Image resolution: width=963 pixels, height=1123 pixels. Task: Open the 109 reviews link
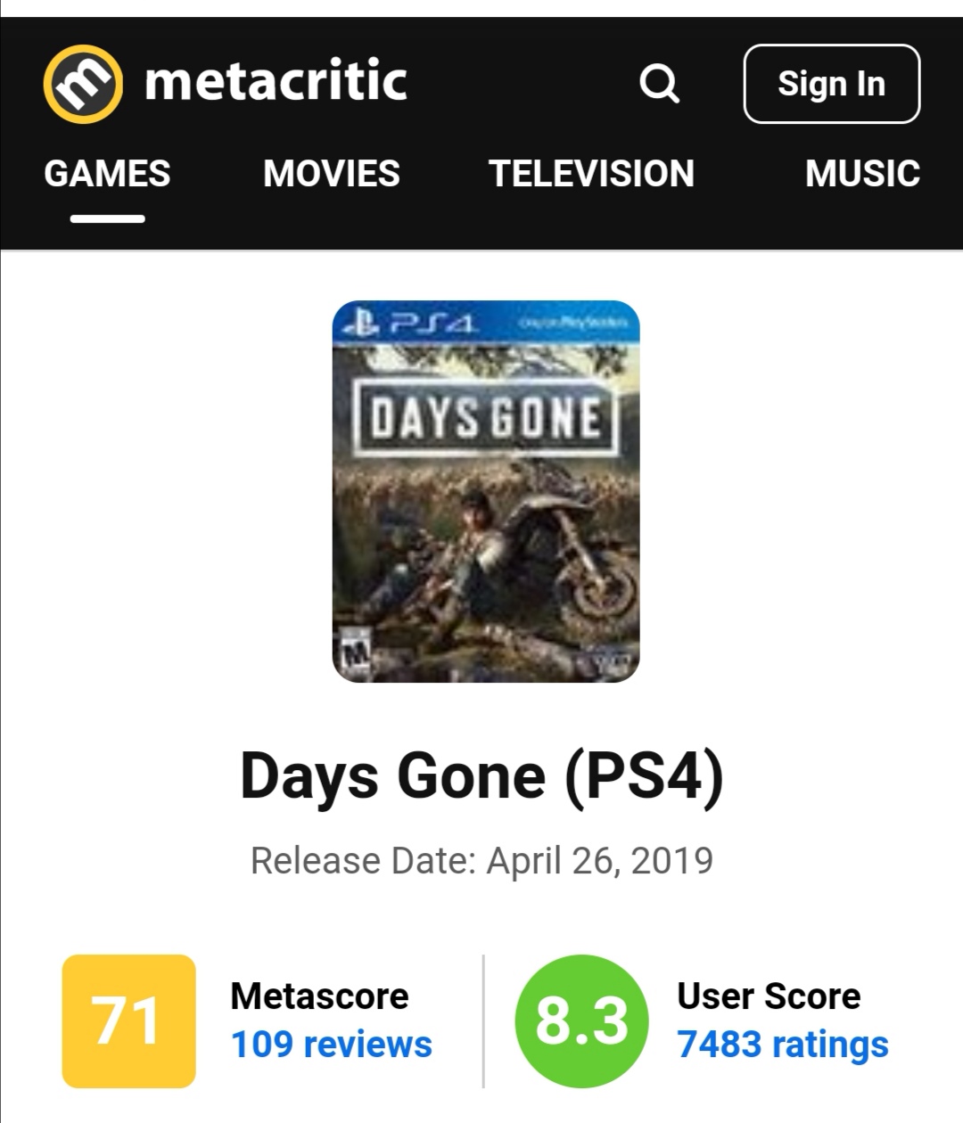click(331, 1045)
